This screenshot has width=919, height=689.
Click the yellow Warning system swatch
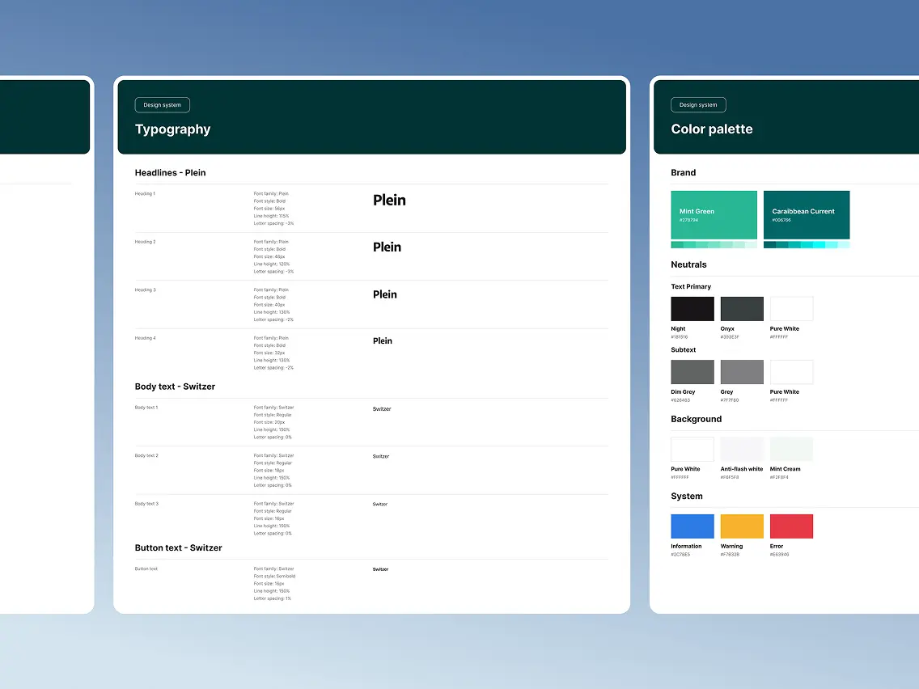pyautogui.click(x=742, y=526)
